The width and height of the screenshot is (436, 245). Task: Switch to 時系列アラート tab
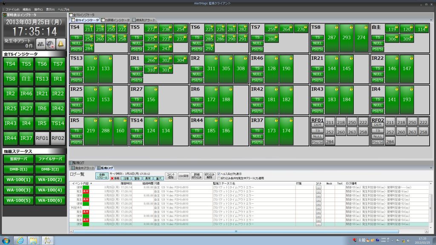point(144,20)
